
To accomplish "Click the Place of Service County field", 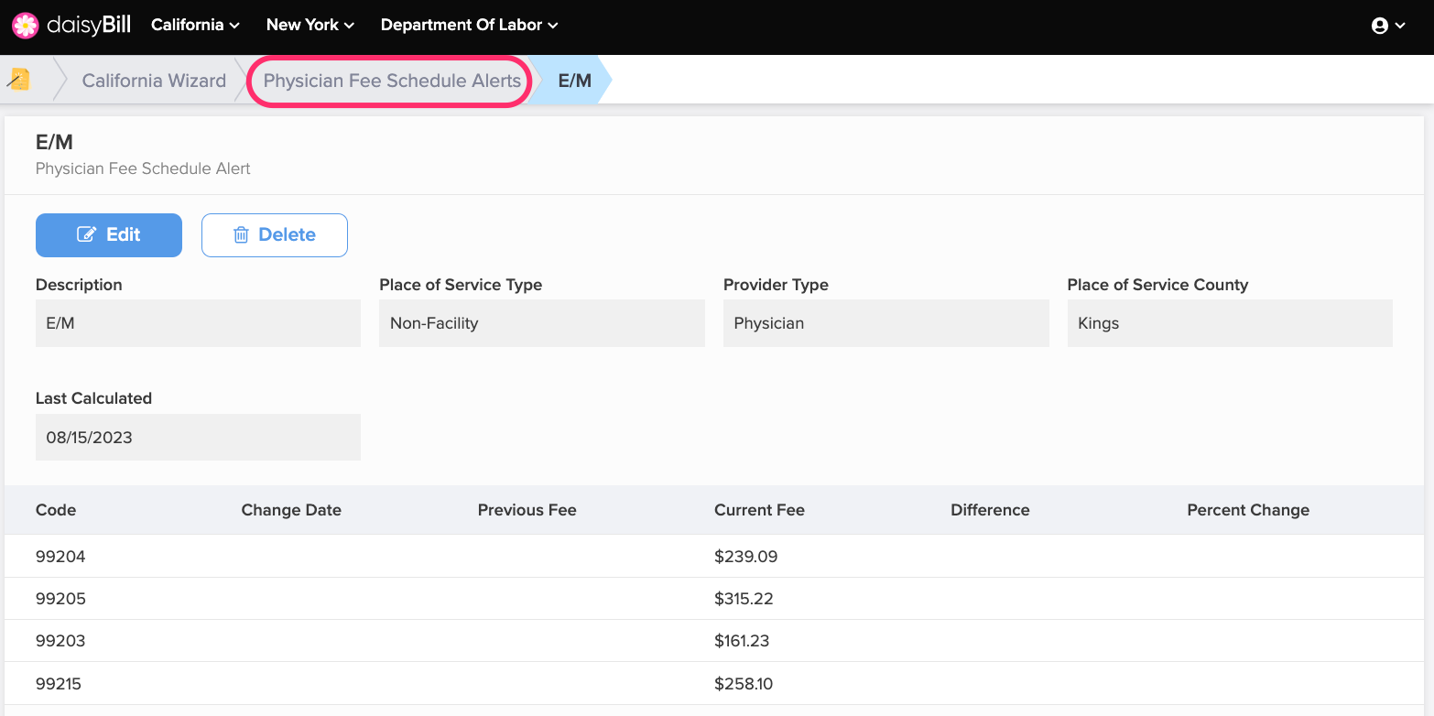I will pos(1230,323).
